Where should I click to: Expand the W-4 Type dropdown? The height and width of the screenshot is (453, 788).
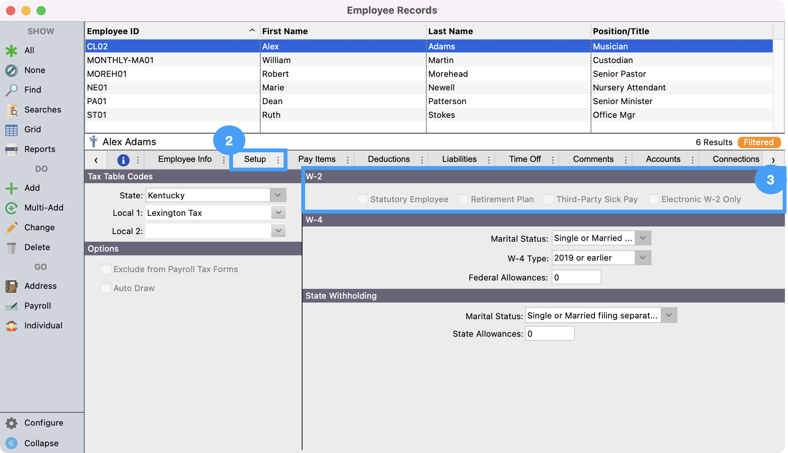[642, 257]
